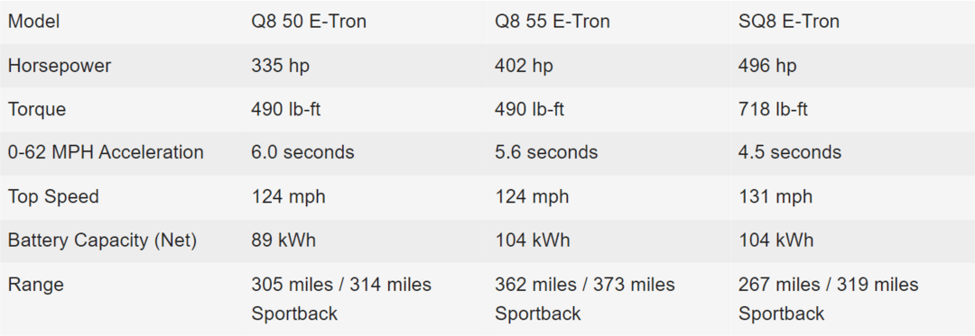Click the Battery Capacity (Net) label

pyautogui.click(x=102, y=241)
